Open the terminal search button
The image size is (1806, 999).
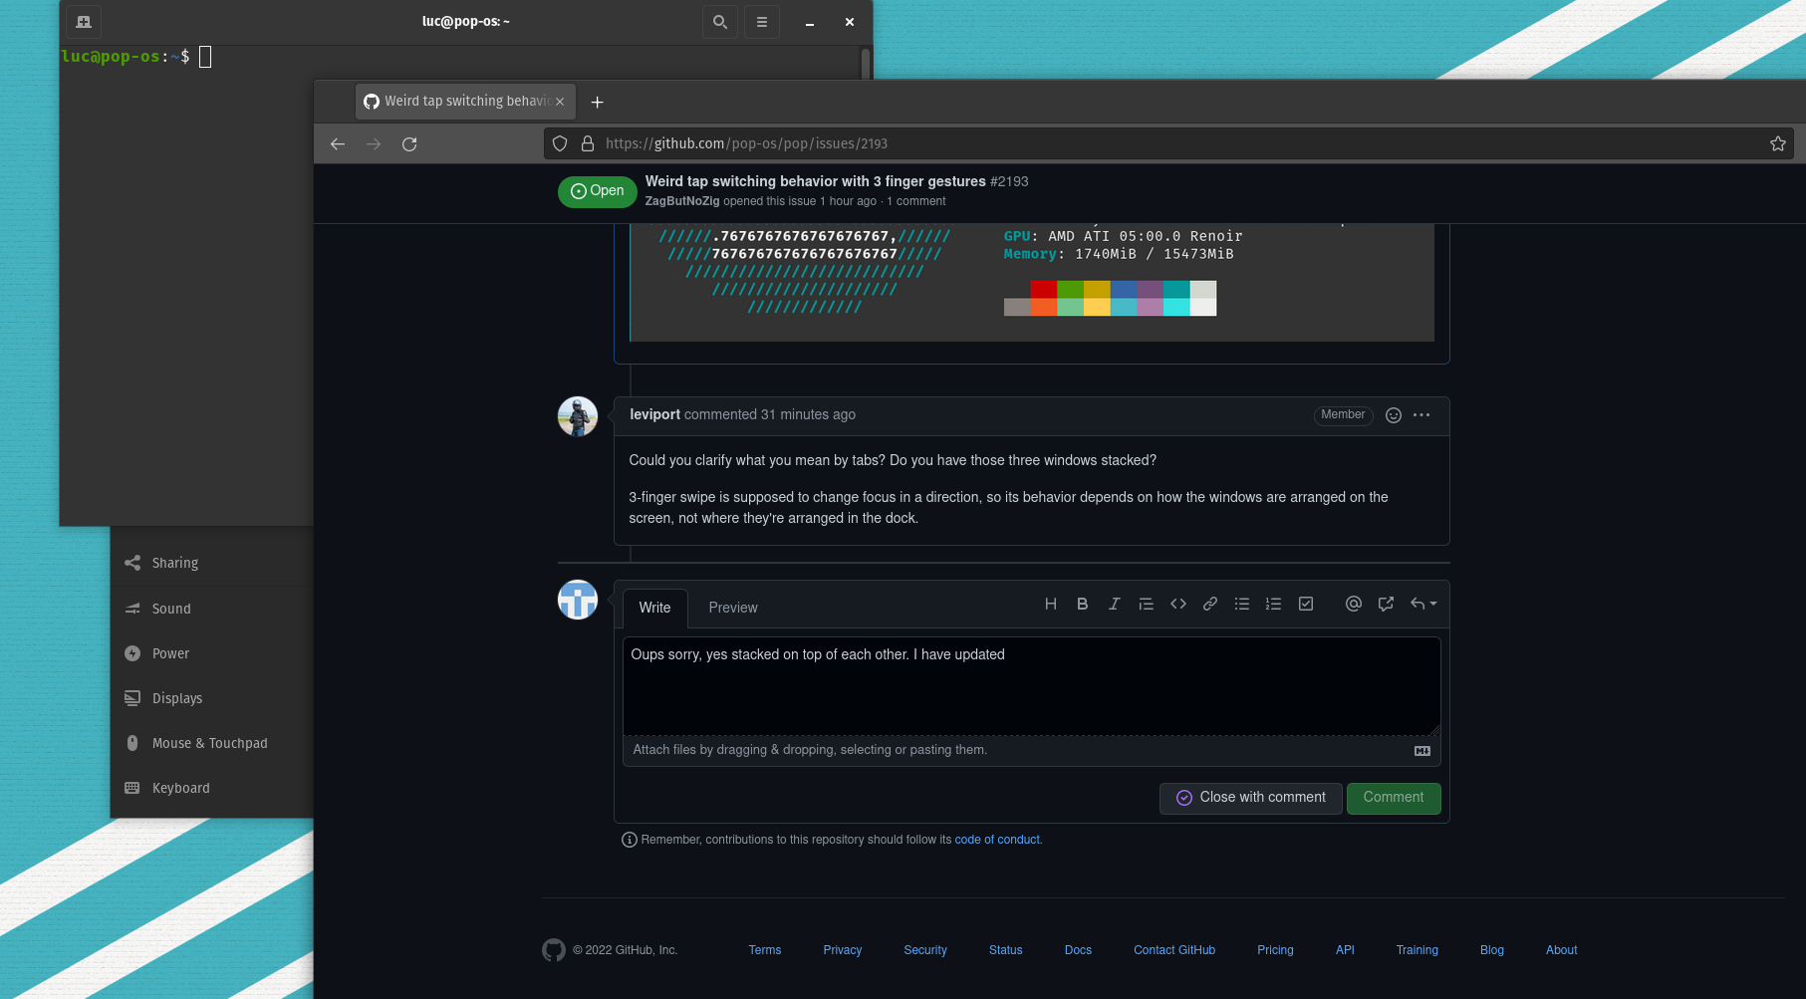tap(720, 22)
